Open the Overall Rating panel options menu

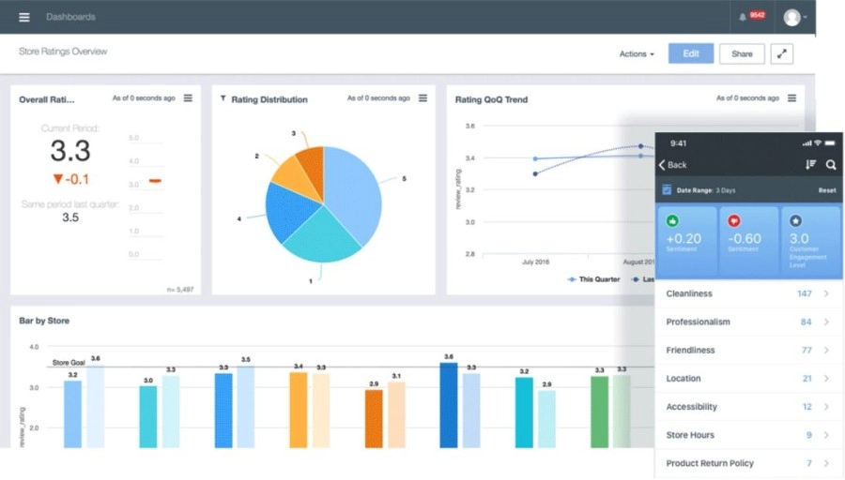click(188, 97)
